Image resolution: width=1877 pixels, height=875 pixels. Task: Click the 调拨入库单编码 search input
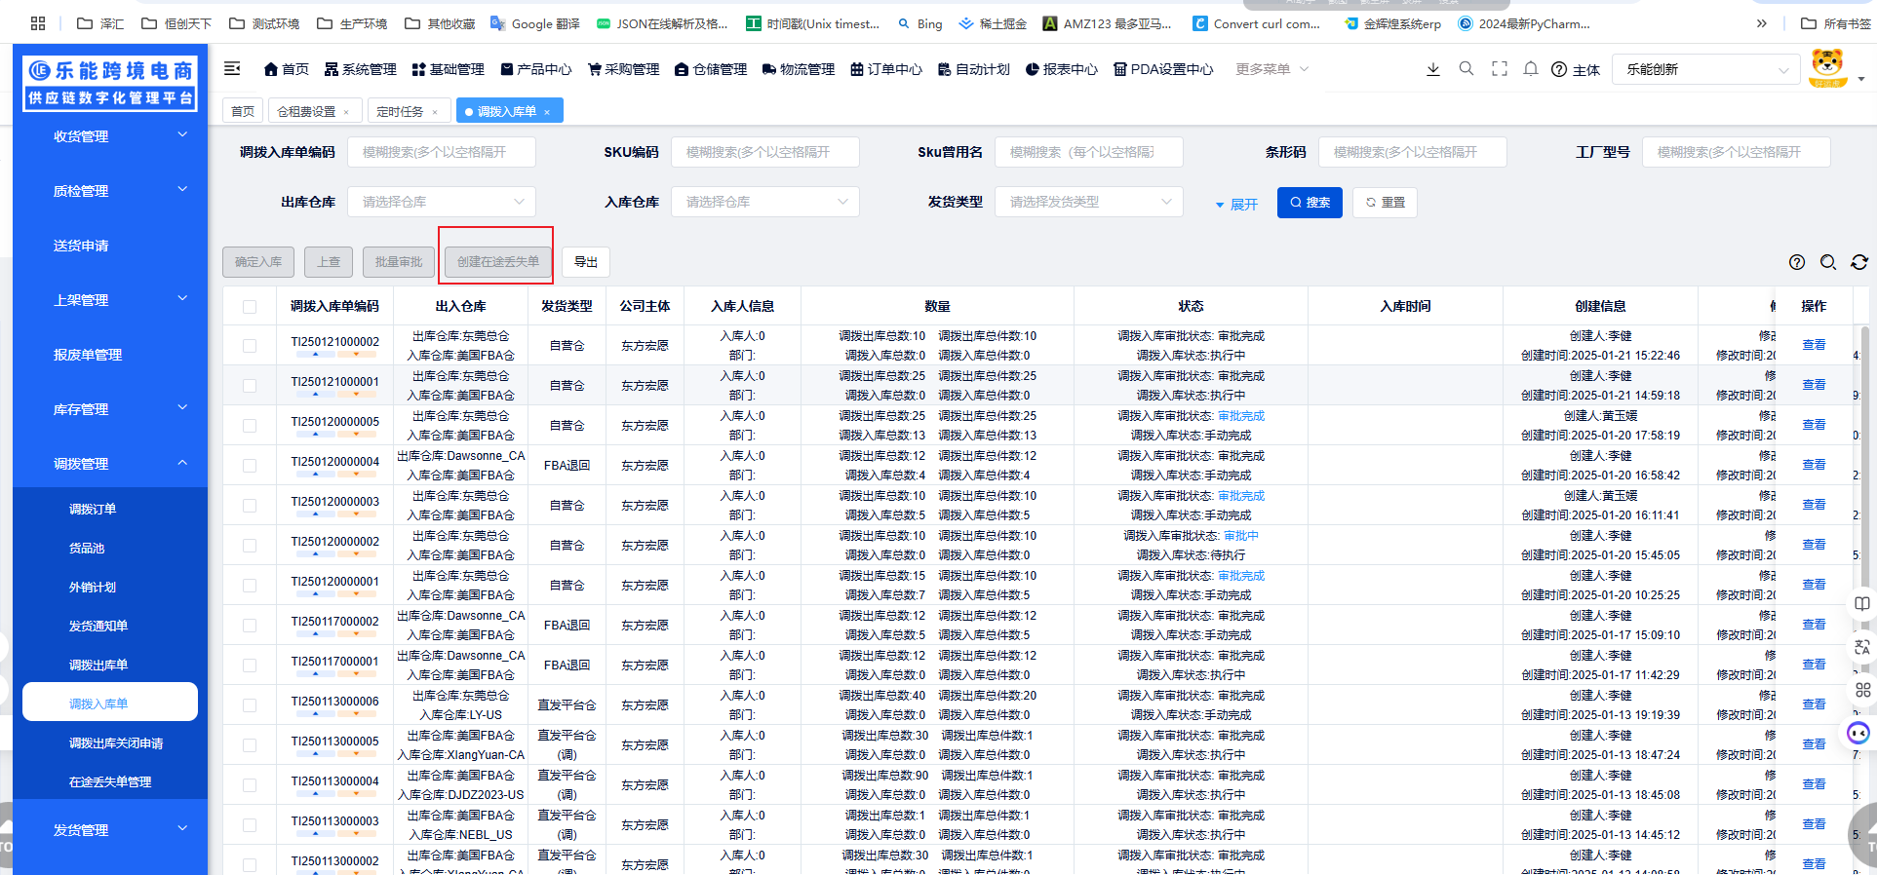tap(442, 152)
